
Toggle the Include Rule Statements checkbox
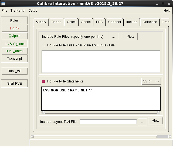pyautogui.click(x=43, y=81)
